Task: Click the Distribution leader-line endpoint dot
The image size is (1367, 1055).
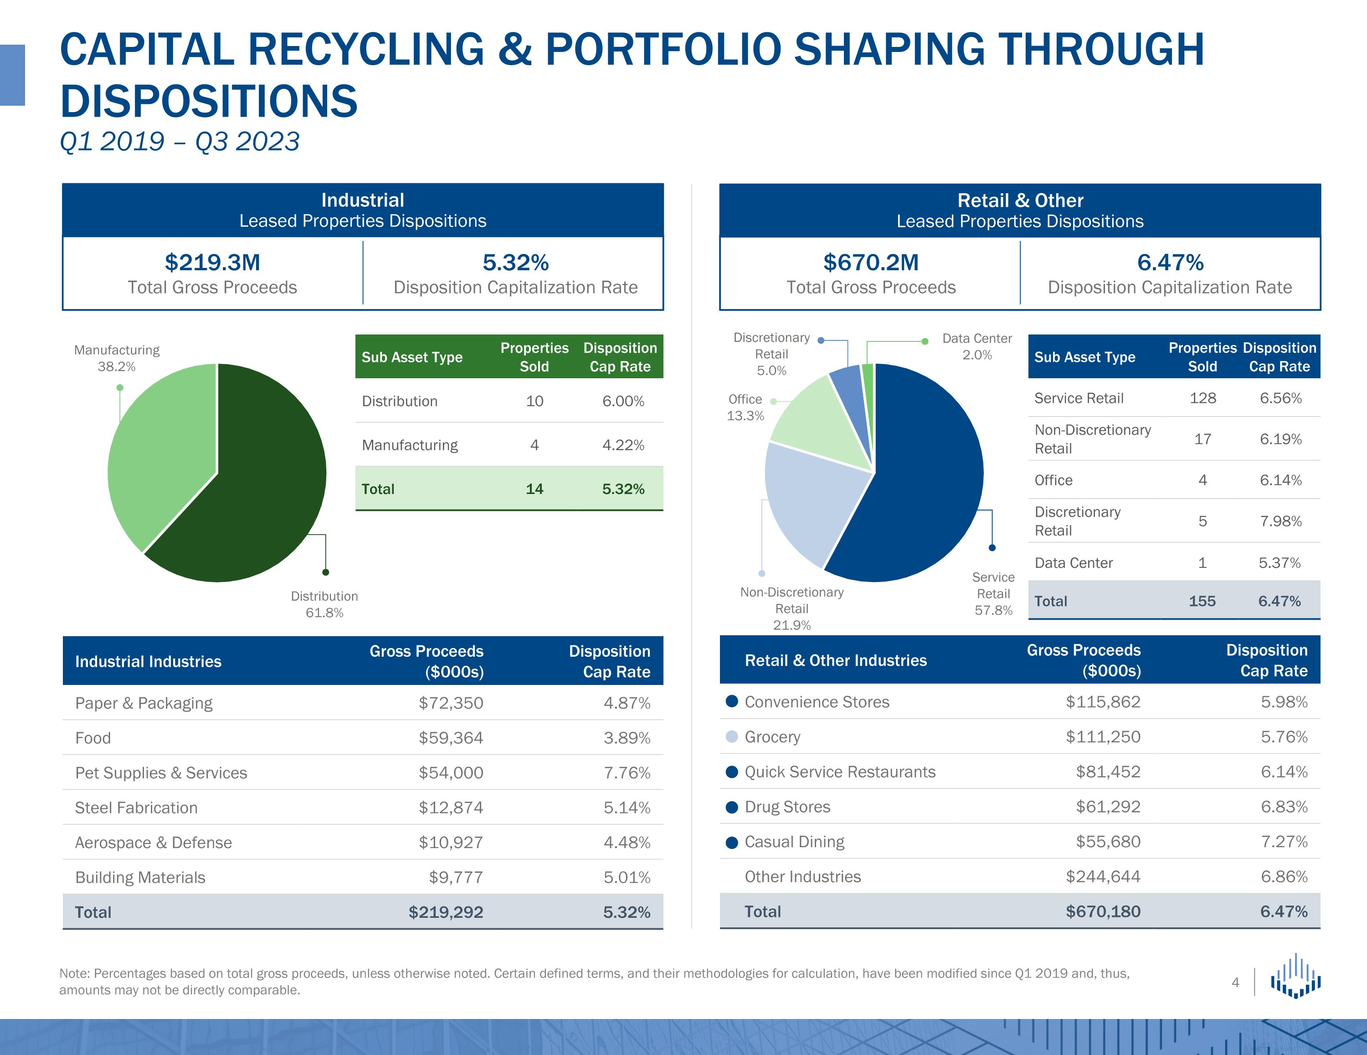Action: (325, 571)
